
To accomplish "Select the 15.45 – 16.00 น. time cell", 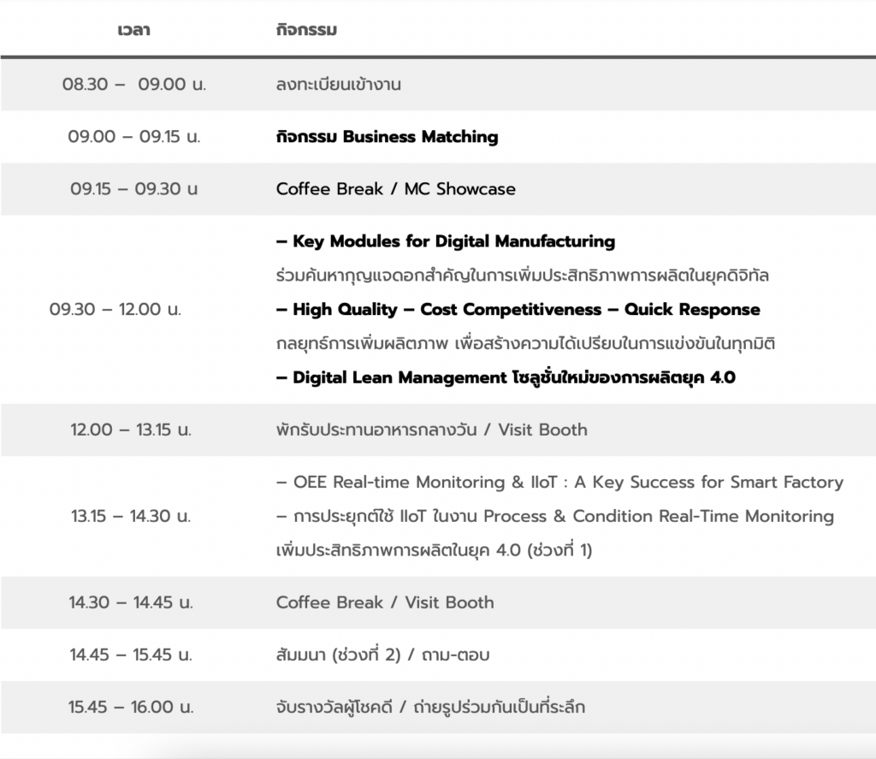I will coord(132,708).
